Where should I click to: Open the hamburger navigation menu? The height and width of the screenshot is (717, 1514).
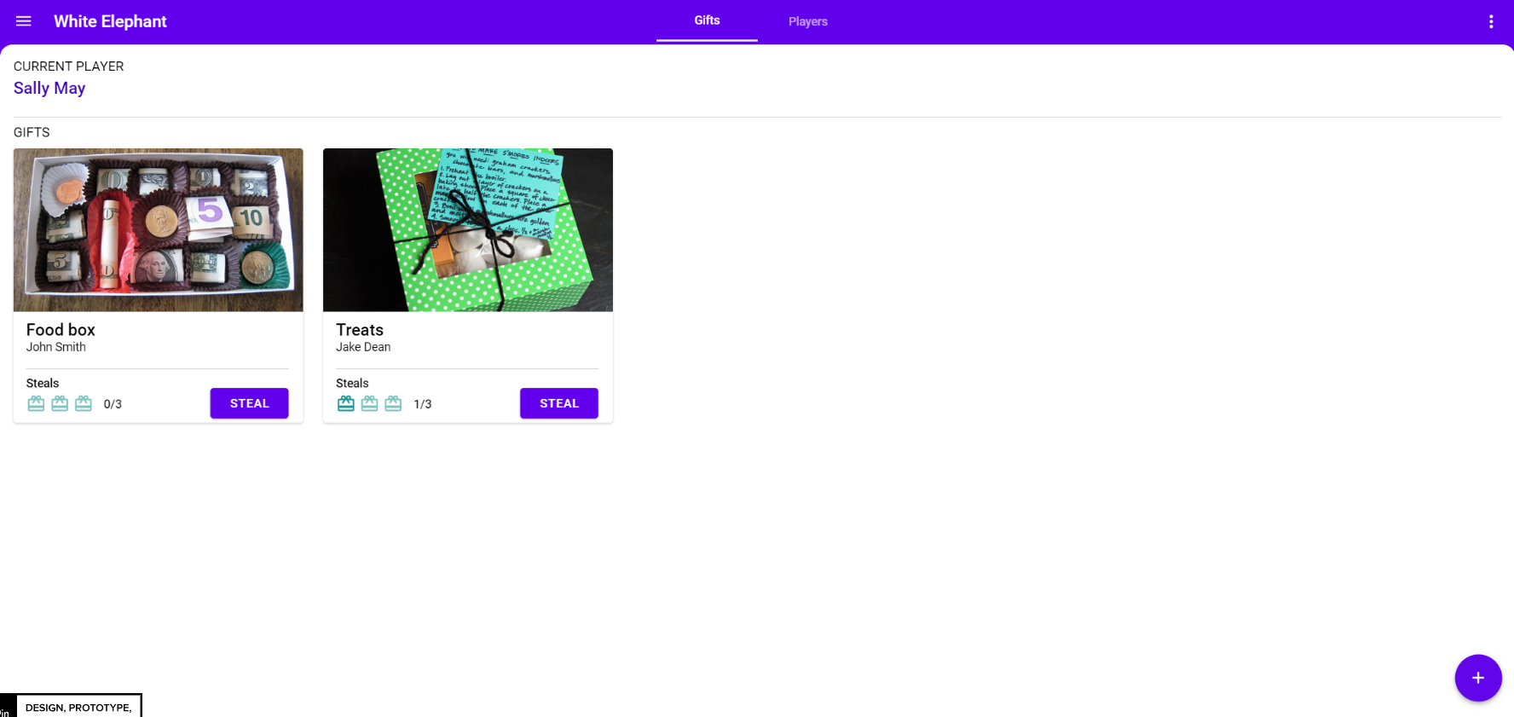tap(24, 21)
